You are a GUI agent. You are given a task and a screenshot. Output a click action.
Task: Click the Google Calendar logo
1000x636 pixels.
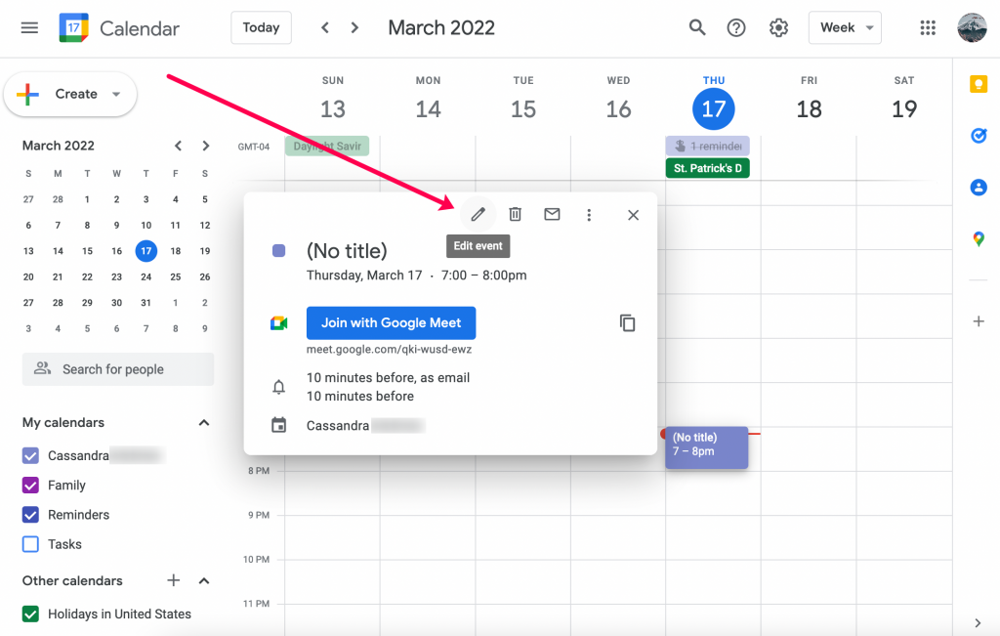click(74, 27)
